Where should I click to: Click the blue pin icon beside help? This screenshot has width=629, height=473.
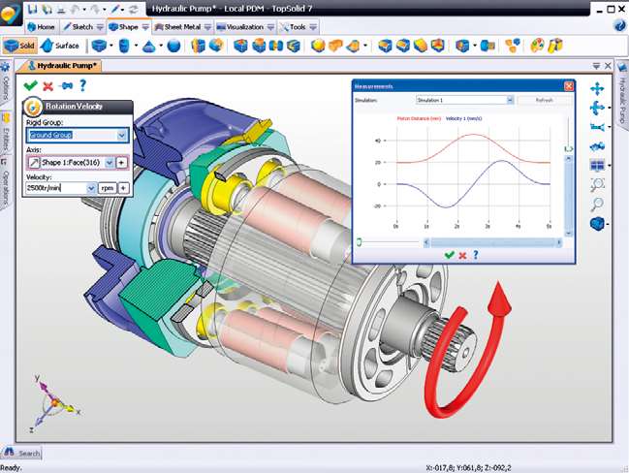(x=64, y=86)
